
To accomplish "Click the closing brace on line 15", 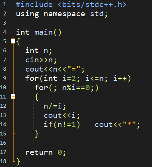I will pyautogui.click(x=37, y=134).
